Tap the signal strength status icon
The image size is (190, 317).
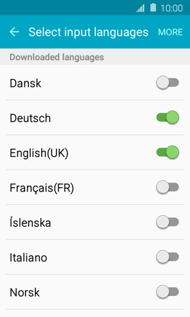pyautogui.click(x=140, y=8)
